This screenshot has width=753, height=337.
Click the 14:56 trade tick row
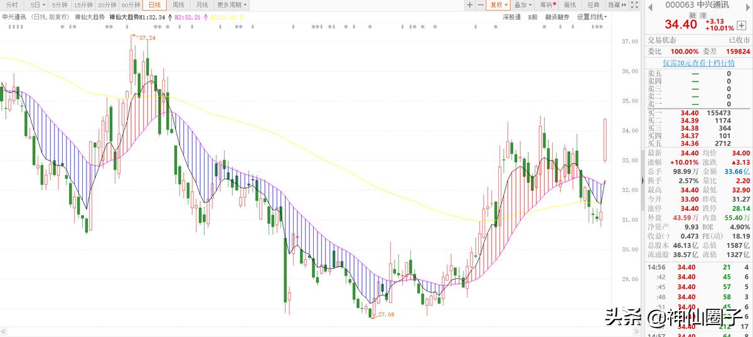coord(697,267)
